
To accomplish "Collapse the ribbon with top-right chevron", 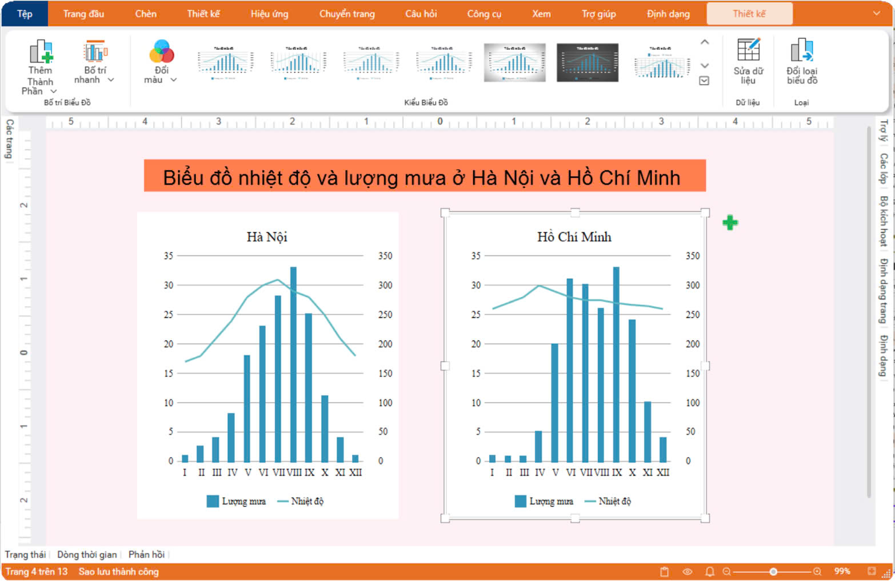I will point(876,14).
